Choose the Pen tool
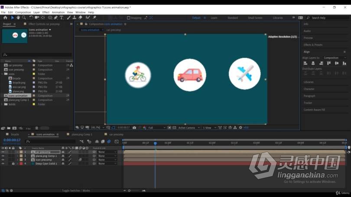This screenshot has width=351, height=197. 56,17
